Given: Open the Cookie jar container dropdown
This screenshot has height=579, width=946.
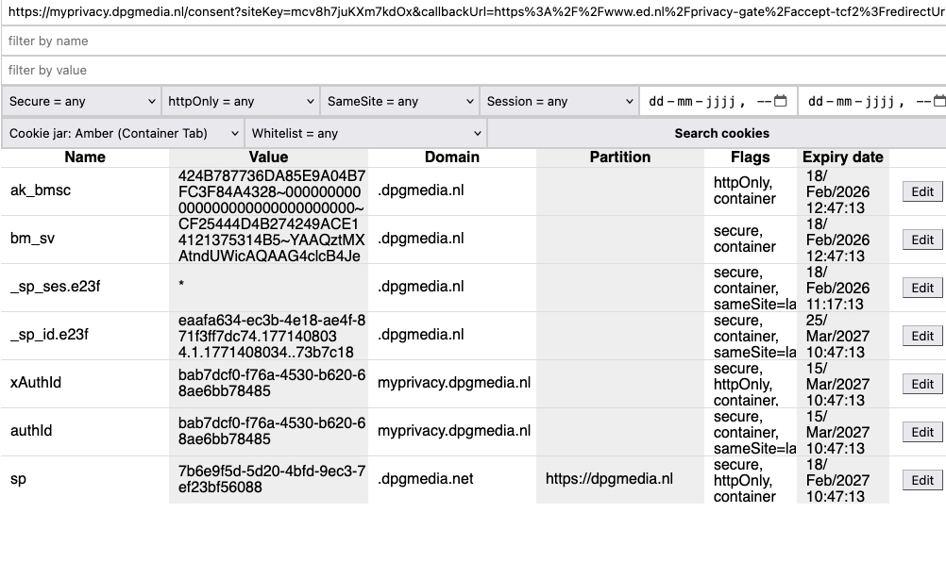Looking at the screenshot, I should point(124,134).
